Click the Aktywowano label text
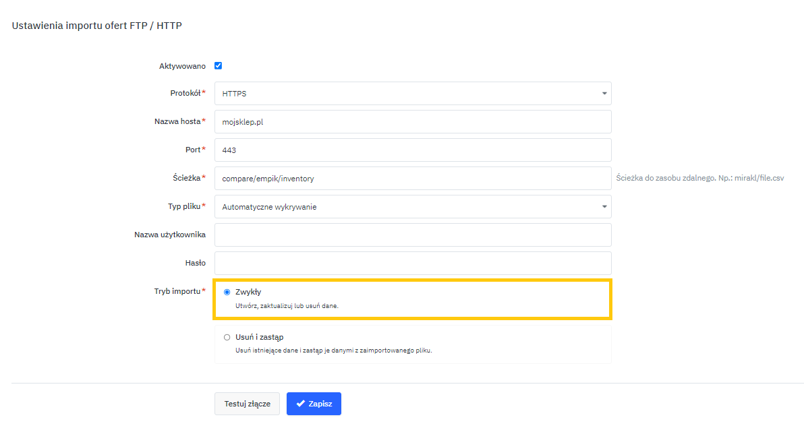The height and width of the screenshot is (428, 804). (x=182, y=66)
